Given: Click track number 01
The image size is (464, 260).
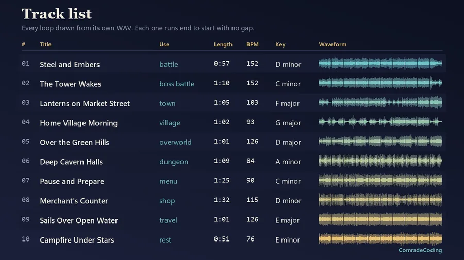Looking at the screenshot, I should tap(25, 63).
